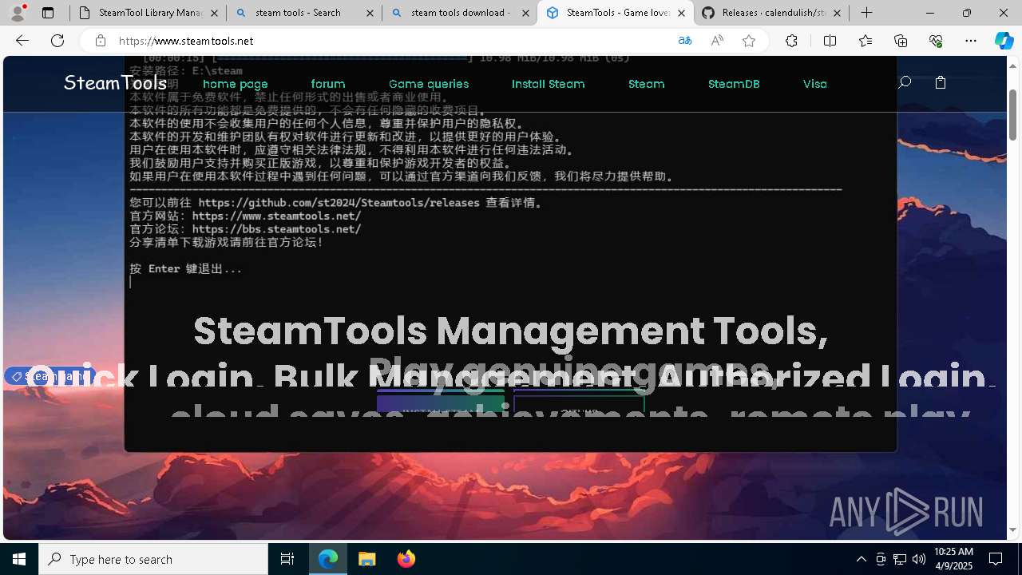
Task: Click the taskbar search box
Action: coord(153,559)
